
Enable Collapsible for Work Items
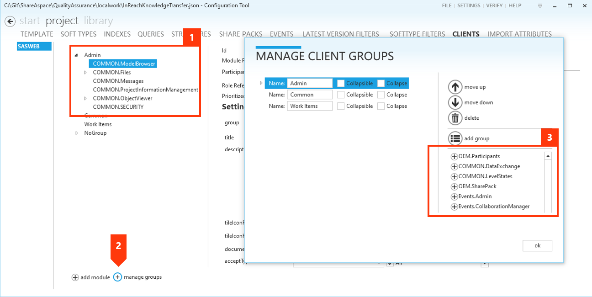[341, 106]
